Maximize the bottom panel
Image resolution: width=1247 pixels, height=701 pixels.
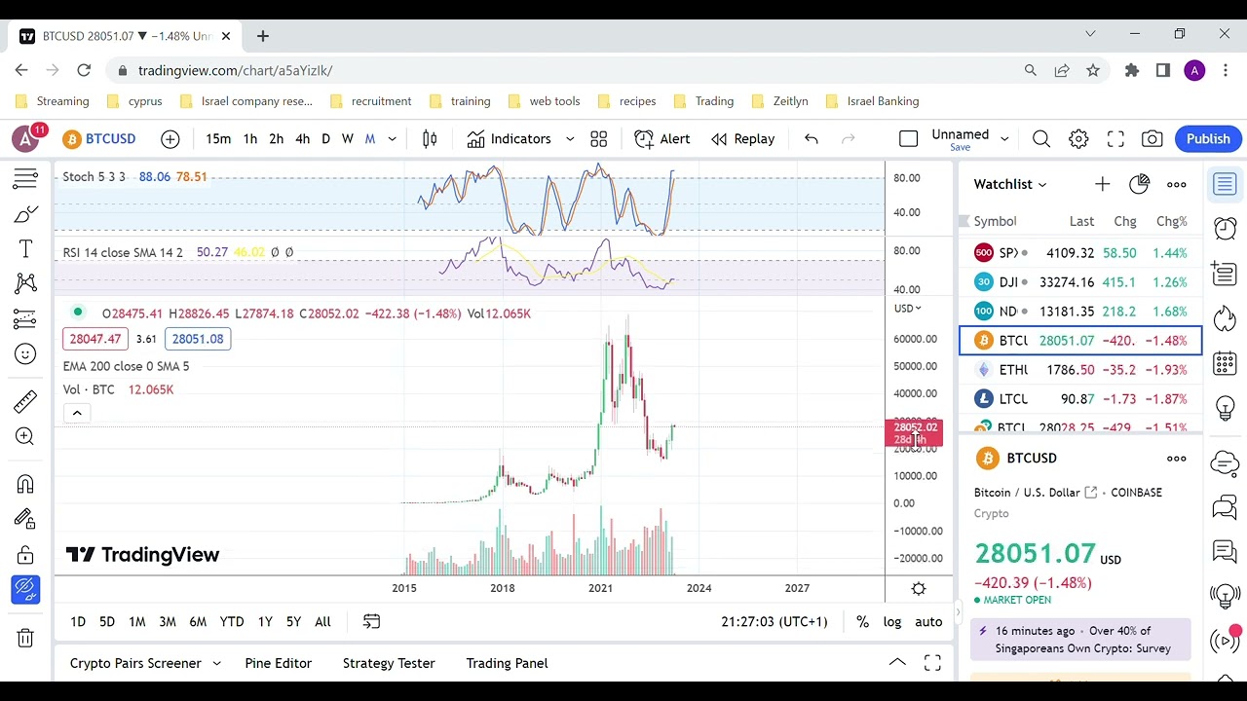tap(932, 663)
